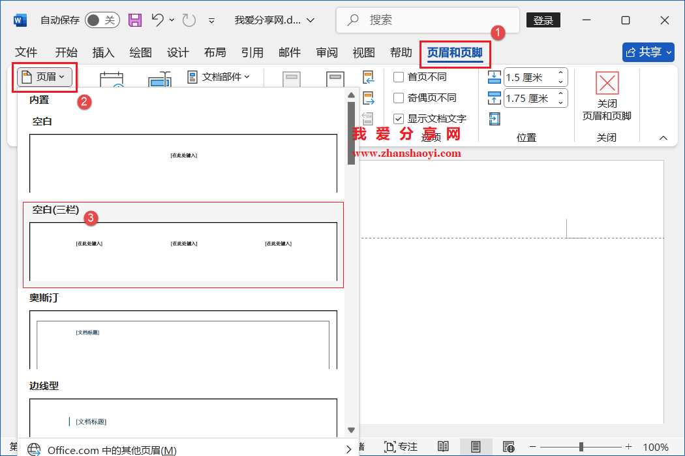This screenshot has height=456, width=685.
Task: Open the 页眉 header dropdown
Action: click(x=44, y=77)
